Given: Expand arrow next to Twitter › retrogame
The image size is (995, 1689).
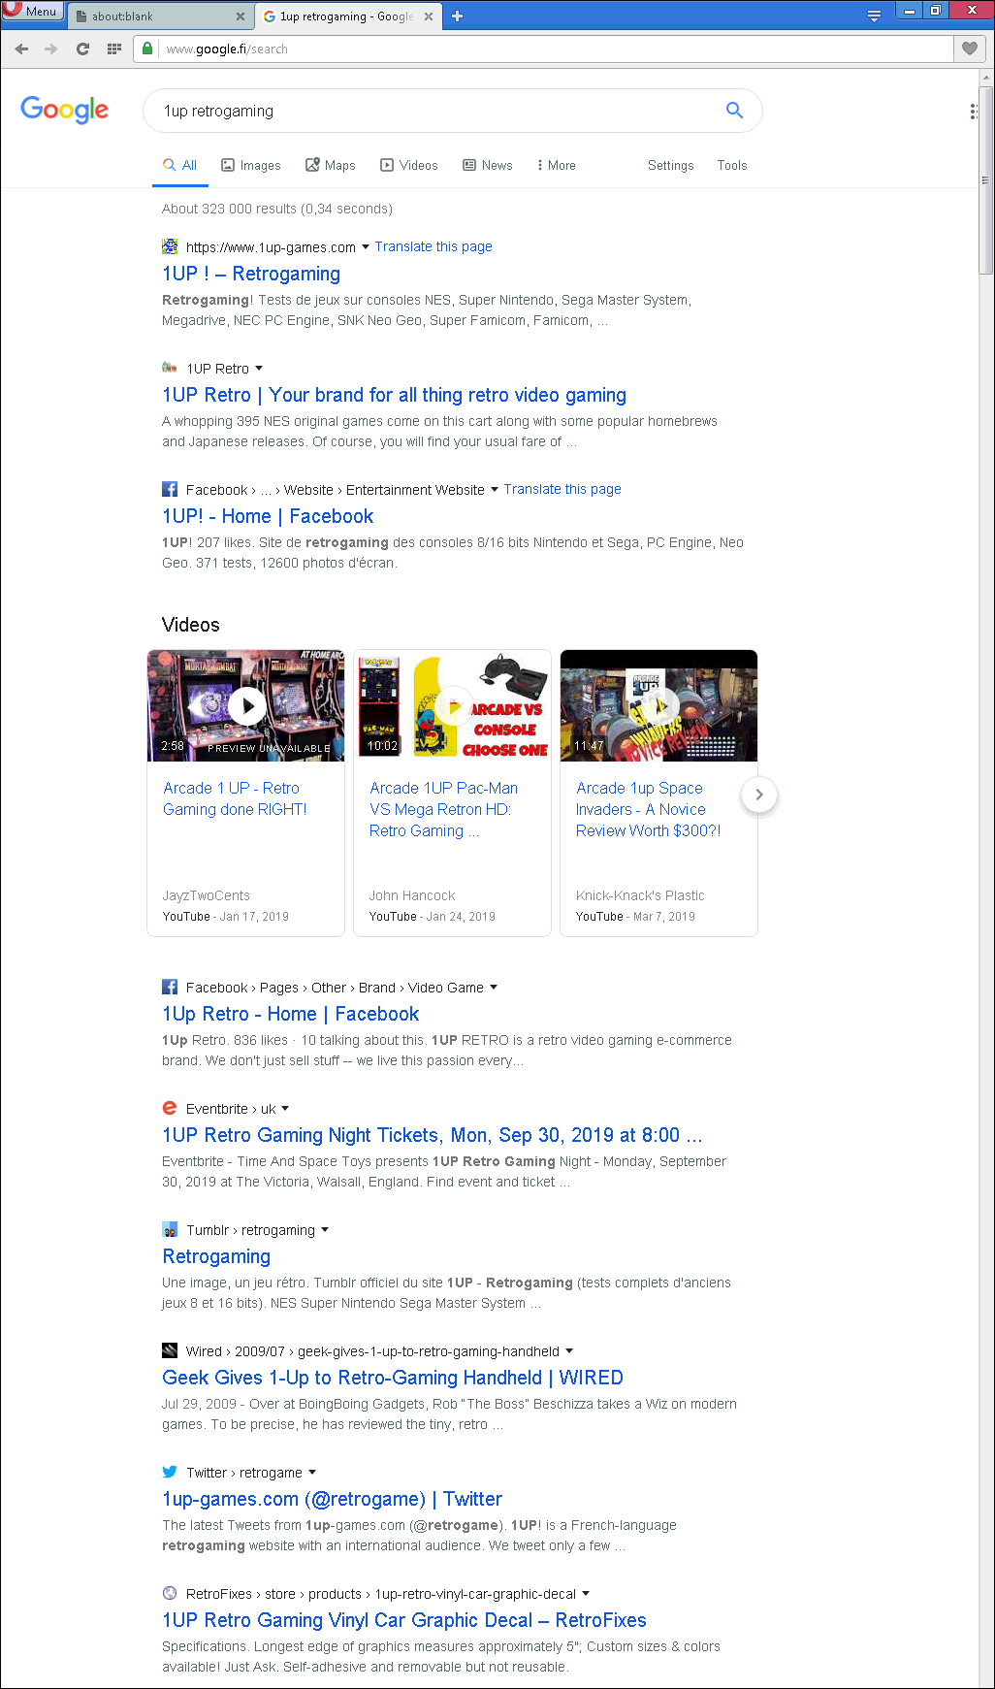Looking at the screenshot, I should click(x=312, y=1472).
